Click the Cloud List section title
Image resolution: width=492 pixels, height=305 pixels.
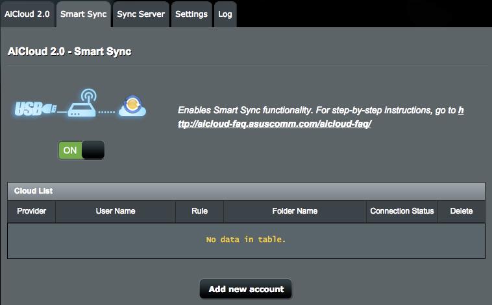pyautogui.click(x=34, y=190)
